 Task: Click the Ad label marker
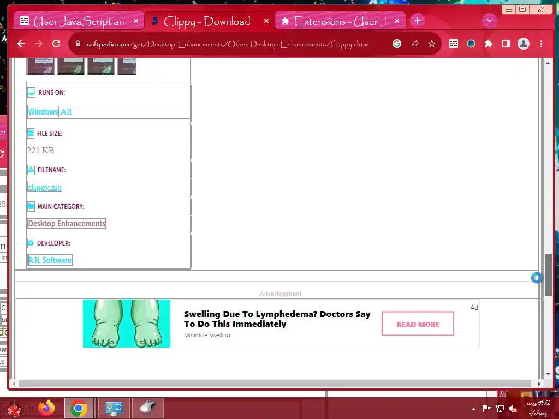click(474, 308)
